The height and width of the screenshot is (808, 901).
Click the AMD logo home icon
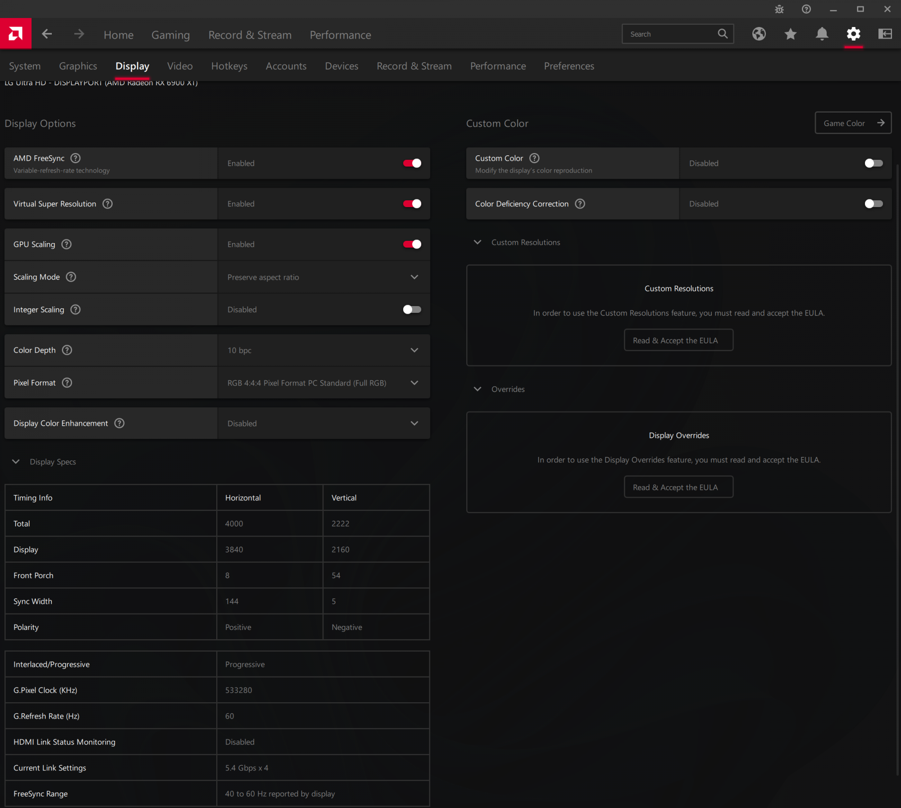click(15, 34)
